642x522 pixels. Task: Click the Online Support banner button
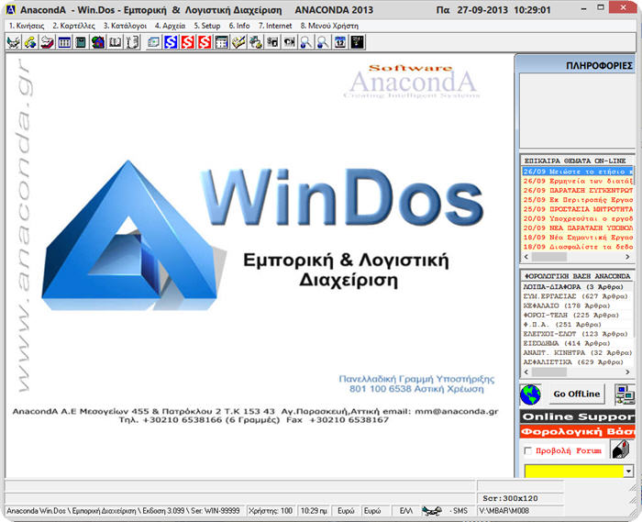click(577, 416)
